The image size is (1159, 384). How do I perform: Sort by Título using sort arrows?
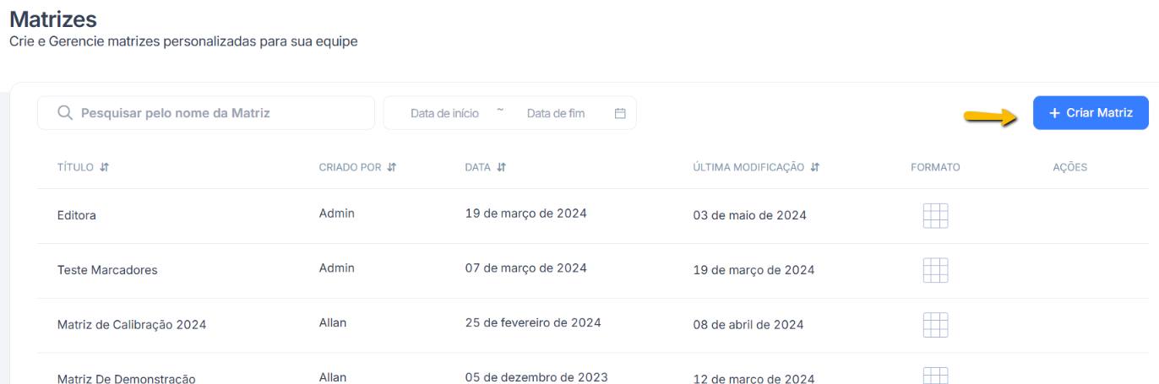point(104,167)
